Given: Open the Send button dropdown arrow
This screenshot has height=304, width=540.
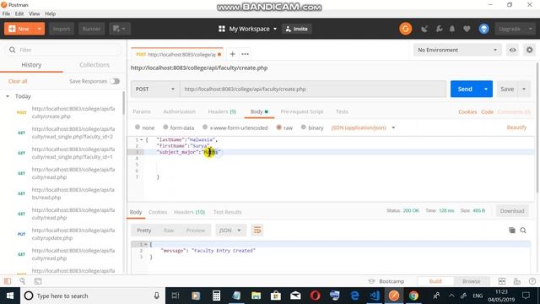Looking at the screenshot, I should coord(486,89).
